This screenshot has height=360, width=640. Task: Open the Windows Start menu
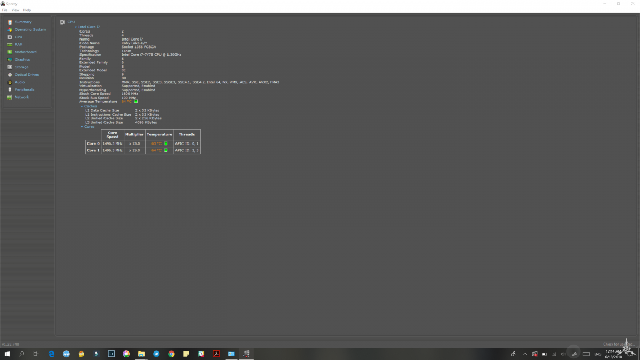tap(7, 354)
